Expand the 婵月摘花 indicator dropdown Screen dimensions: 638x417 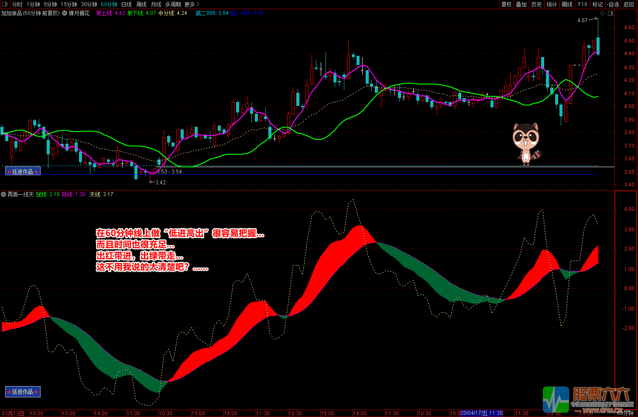click(65, 14)
